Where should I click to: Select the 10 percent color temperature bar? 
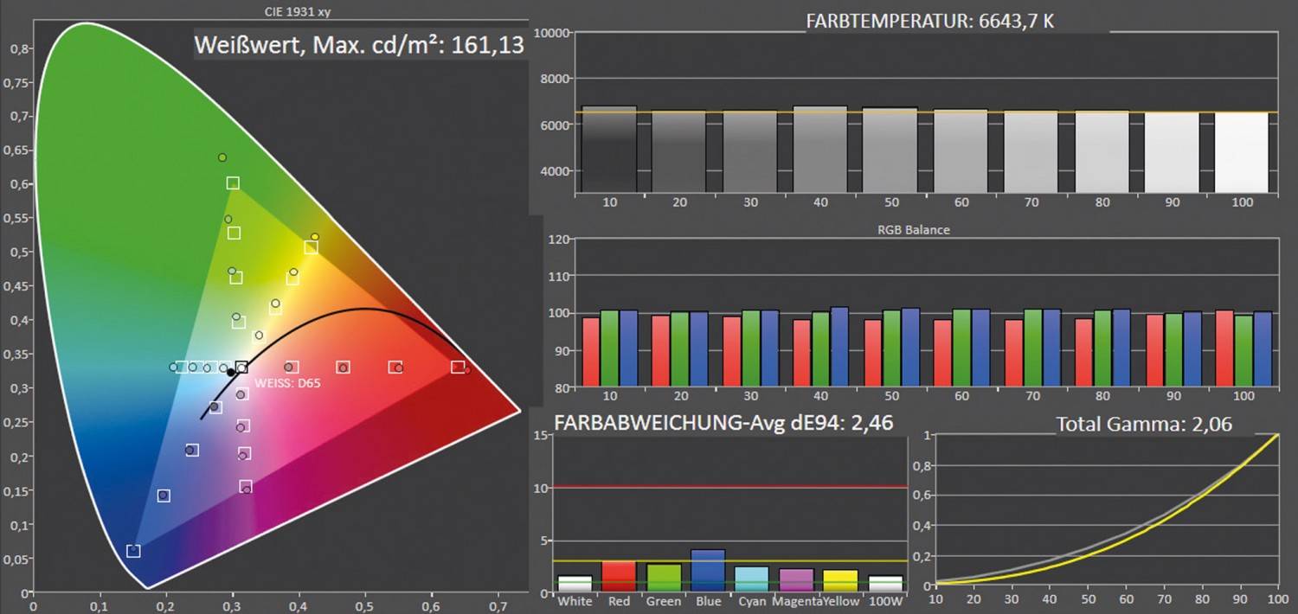coord(609,150)
